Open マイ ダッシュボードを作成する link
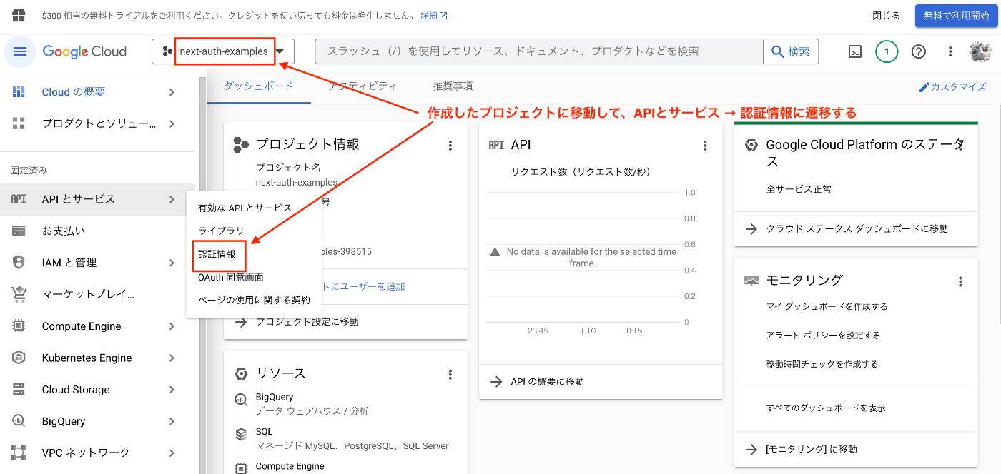Viewport: 1001px width, 474px height. click(x=827, y=307)
